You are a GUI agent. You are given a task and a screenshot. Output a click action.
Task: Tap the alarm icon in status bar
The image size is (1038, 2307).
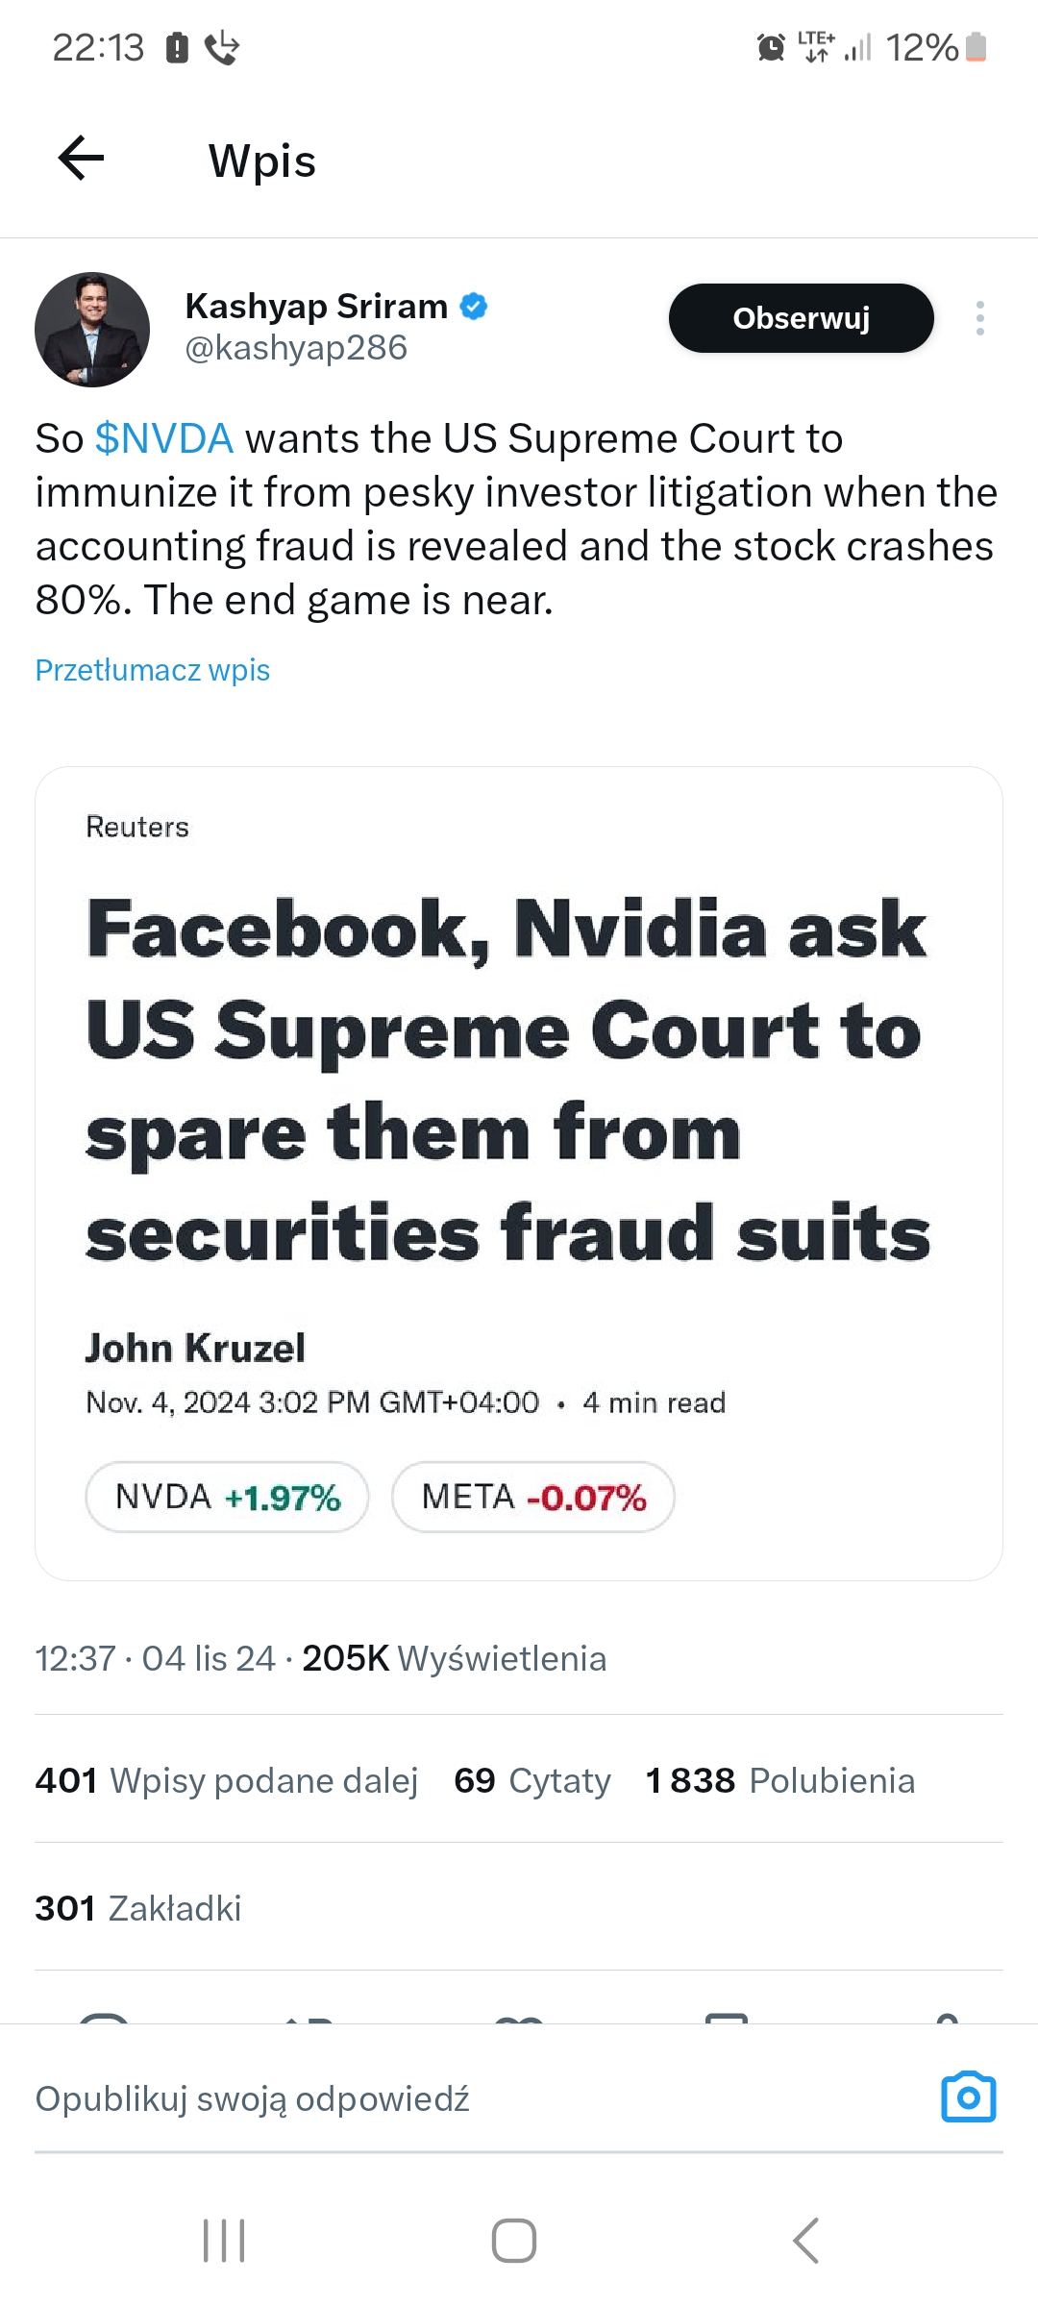coord(771,47)
